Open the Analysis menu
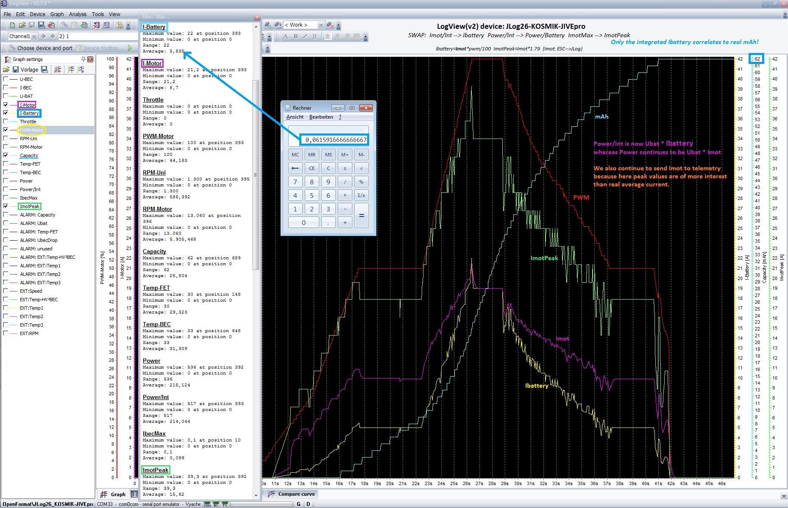This screenshot has height=508, width=788. tap(78, 14)
